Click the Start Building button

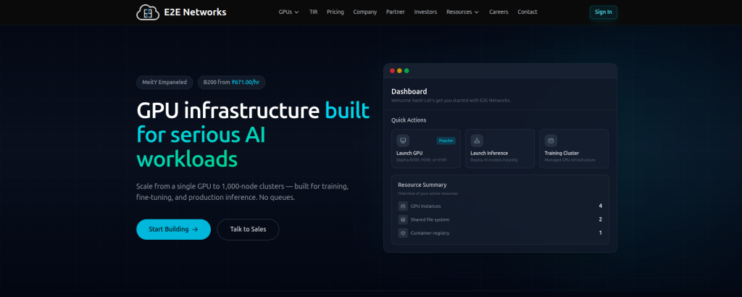173,230
